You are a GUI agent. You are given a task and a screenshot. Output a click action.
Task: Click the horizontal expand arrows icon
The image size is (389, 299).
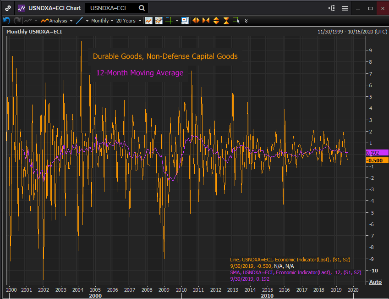196,21
